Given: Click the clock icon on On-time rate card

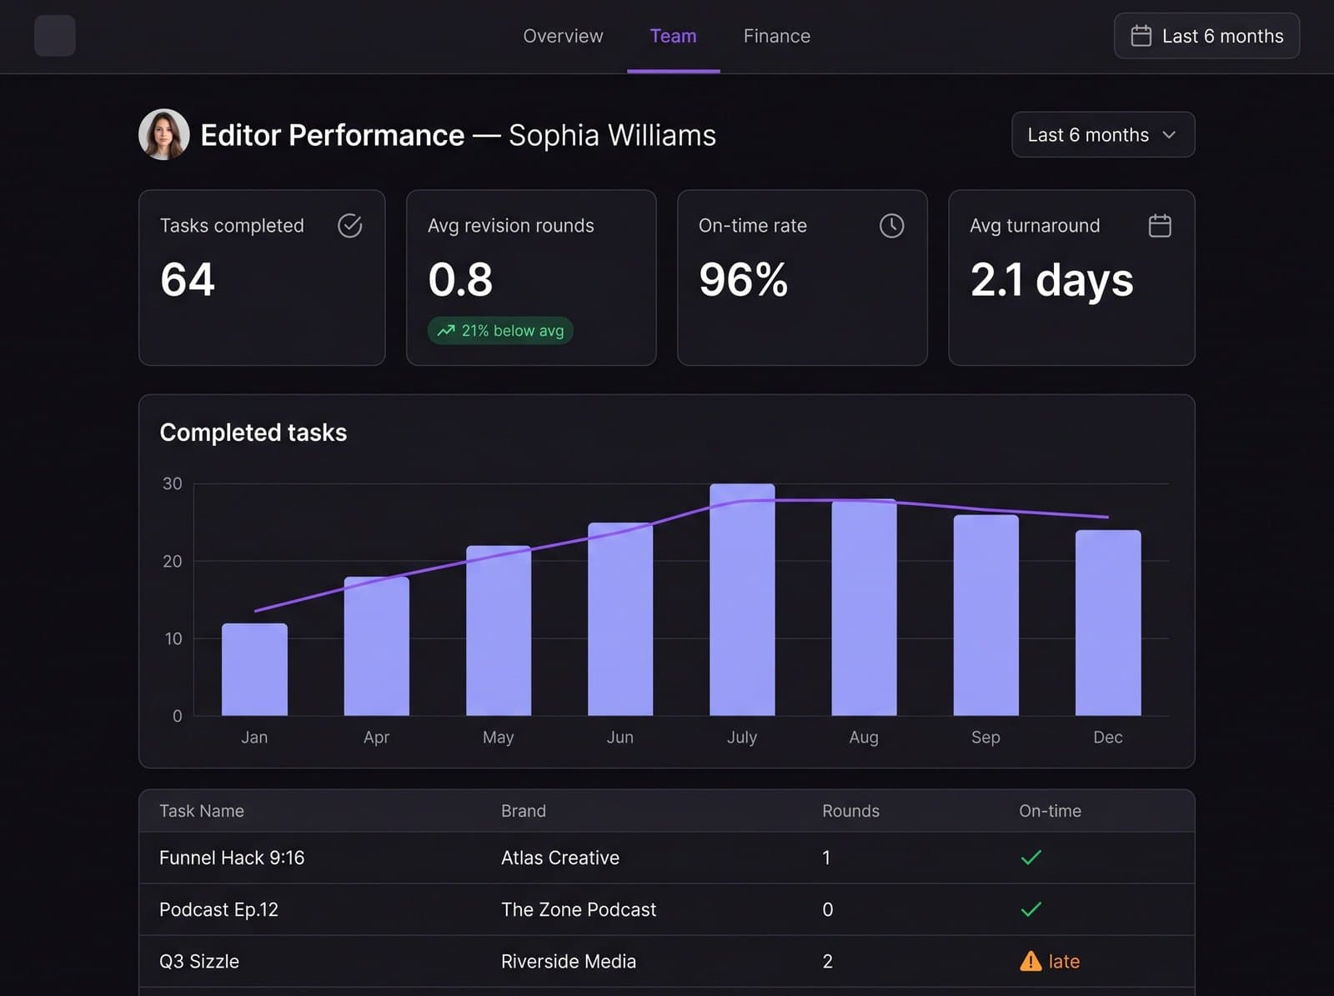Looking at the screenshot, I should click(891, 225).
